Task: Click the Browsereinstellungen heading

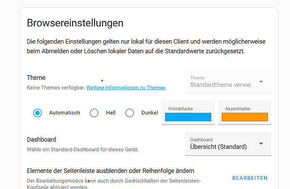Action: (75, 23)
